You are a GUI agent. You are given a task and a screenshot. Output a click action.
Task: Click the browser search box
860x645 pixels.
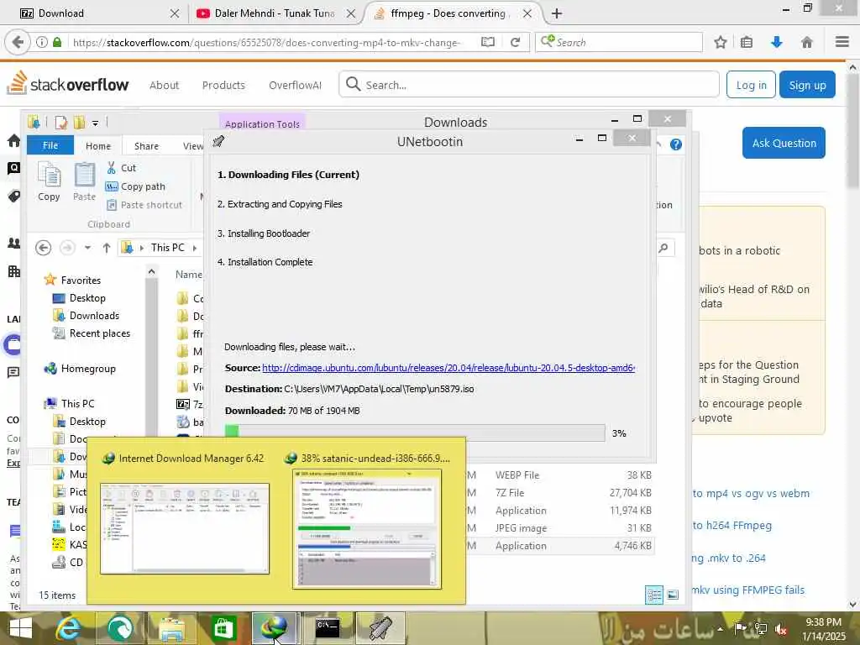[619, 42]
